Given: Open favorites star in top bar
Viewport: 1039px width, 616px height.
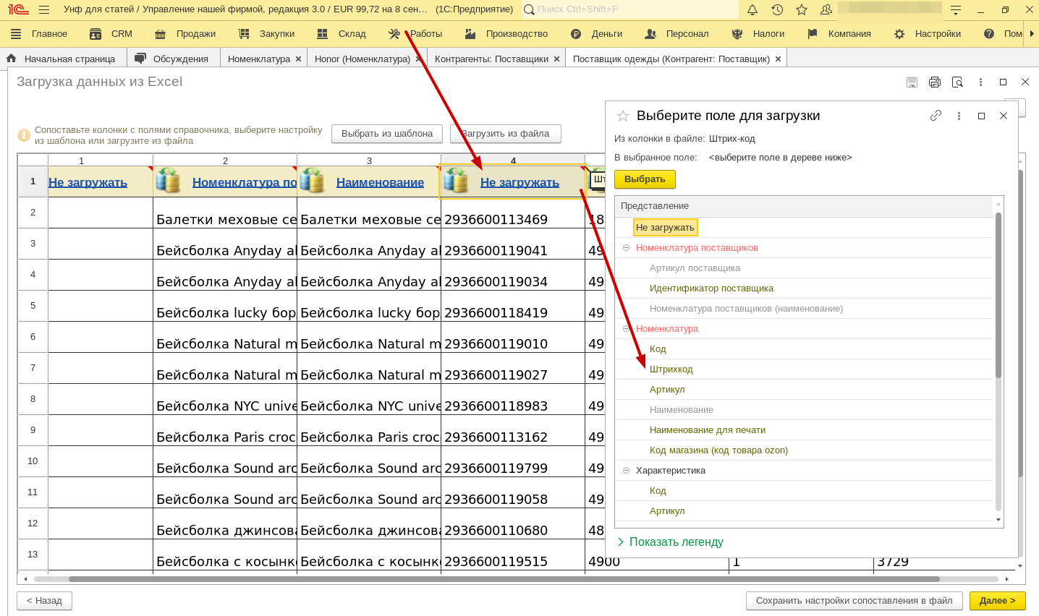Looking at the screenshot, I should tap(802, 10).
